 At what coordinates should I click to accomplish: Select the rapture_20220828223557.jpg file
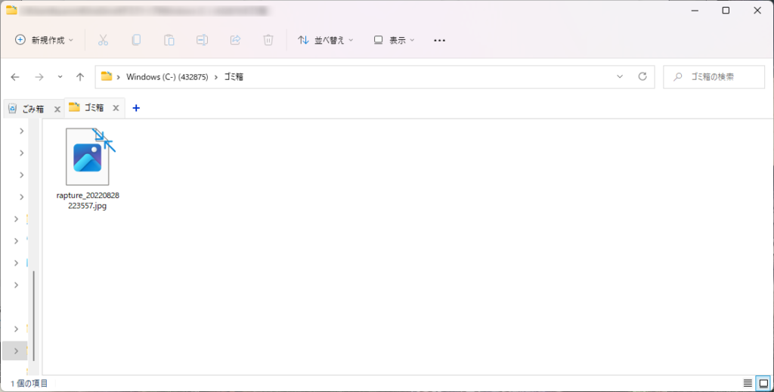88,169
